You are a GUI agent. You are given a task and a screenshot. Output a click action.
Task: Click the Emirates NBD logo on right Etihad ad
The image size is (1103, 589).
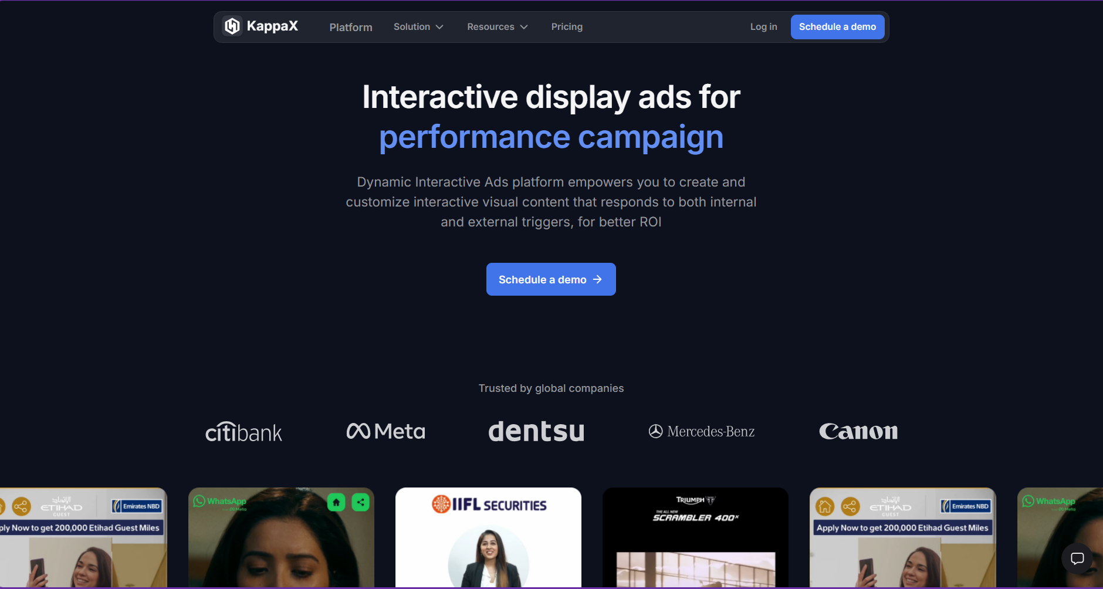[965, 506]
